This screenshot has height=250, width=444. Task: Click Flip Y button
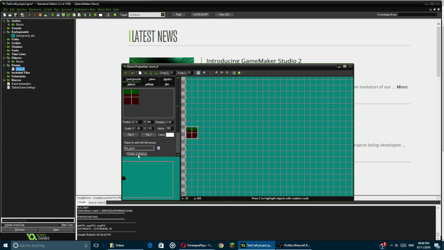click(x=149, y=135)
